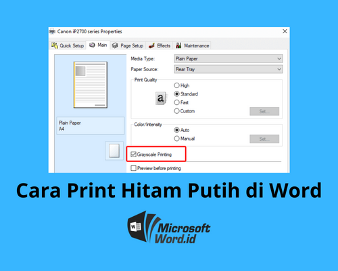Click the Main tab icon
The height and width of the screenshot is (271, 338).
coord(92,45)
